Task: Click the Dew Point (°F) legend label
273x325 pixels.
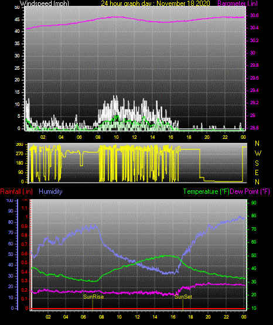Action: (x=250, y=191)
